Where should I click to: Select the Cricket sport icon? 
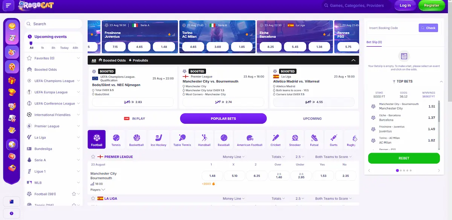275,139
